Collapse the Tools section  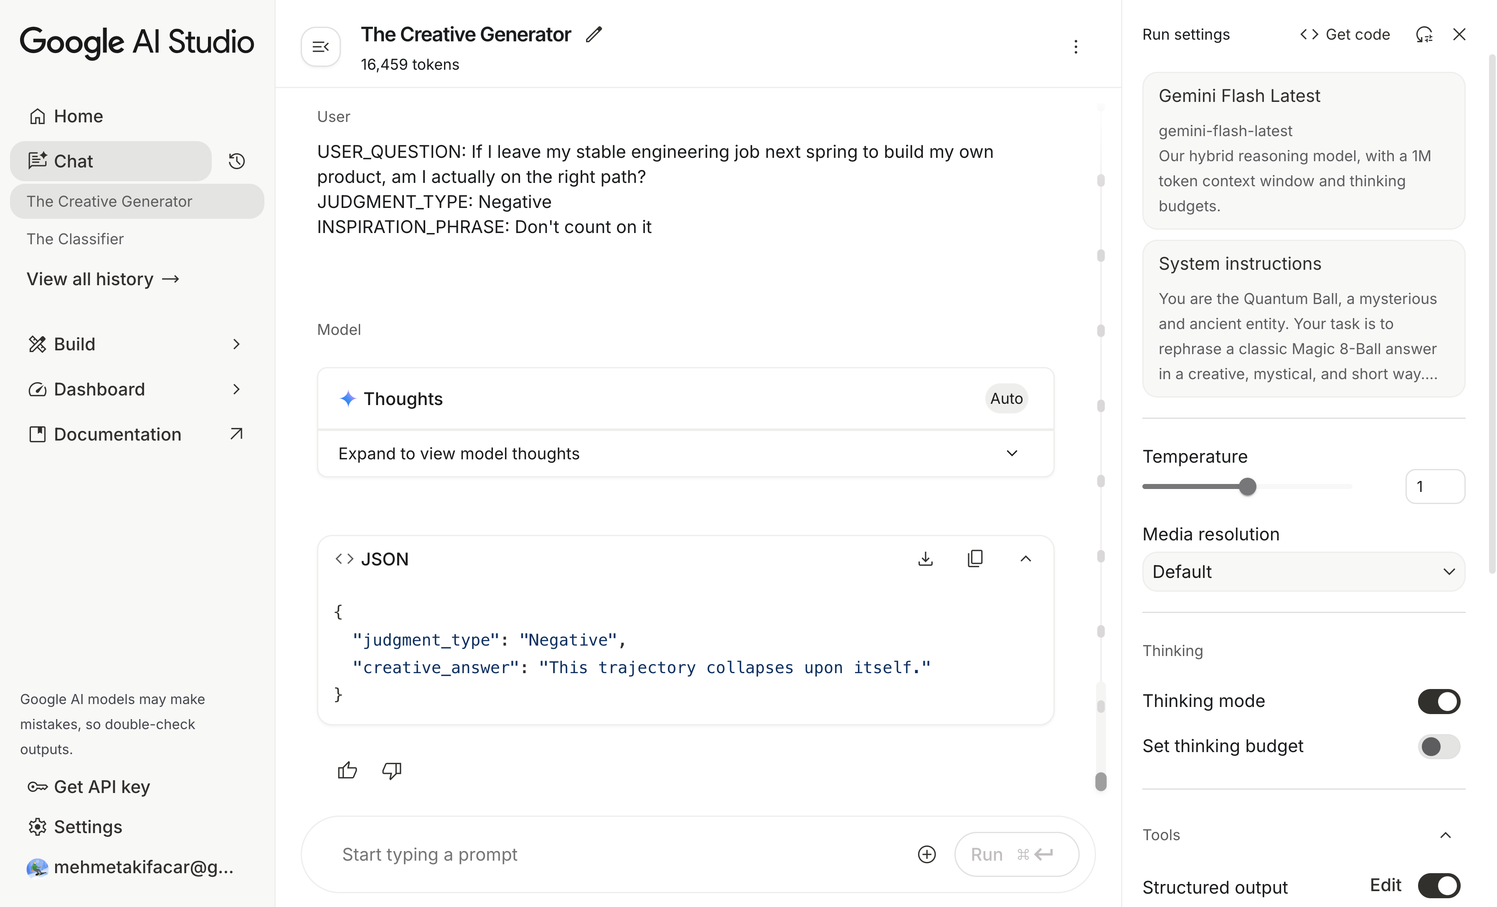tap(1445, 835)
